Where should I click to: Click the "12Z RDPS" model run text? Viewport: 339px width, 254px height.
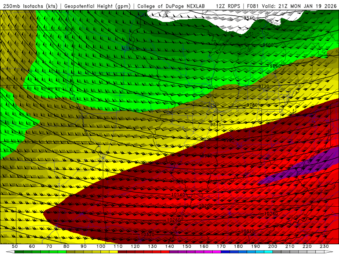click(228, 6)
